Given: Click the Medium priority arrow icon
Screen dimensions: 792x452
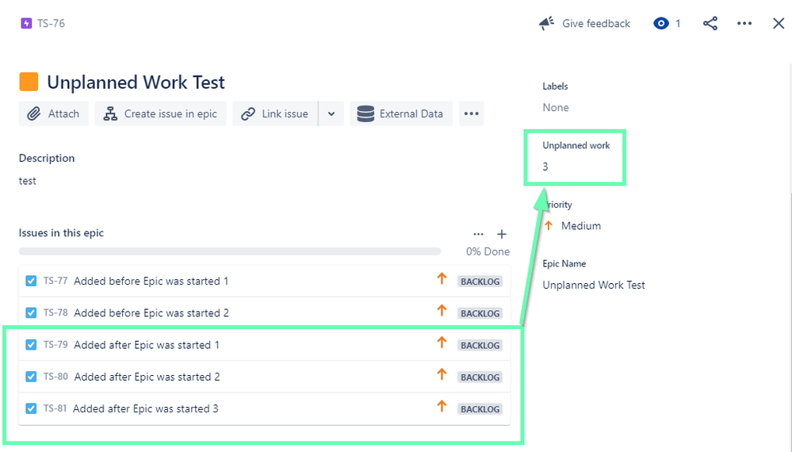Looking at the screenshot, I should point(549,225).
